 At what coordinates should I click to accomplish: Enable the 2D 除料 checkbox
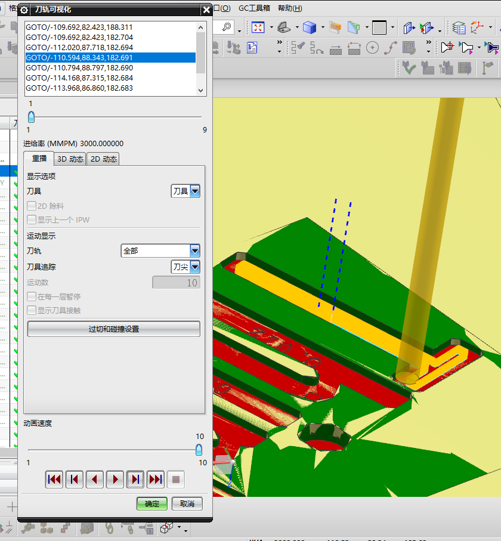pyautogui.click(x=32, y=206)
